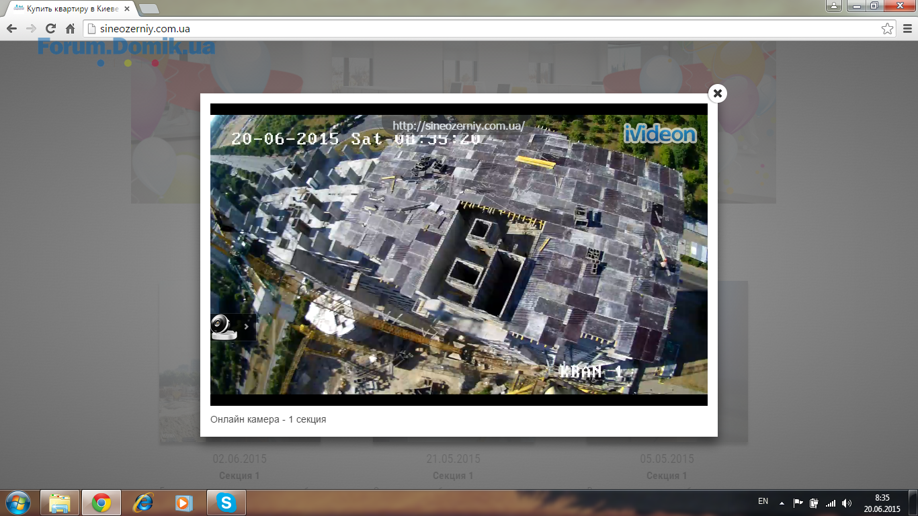This screenshot has height=516, width=918.
Task: Open a new browser tab
Action: coord(149,9)
